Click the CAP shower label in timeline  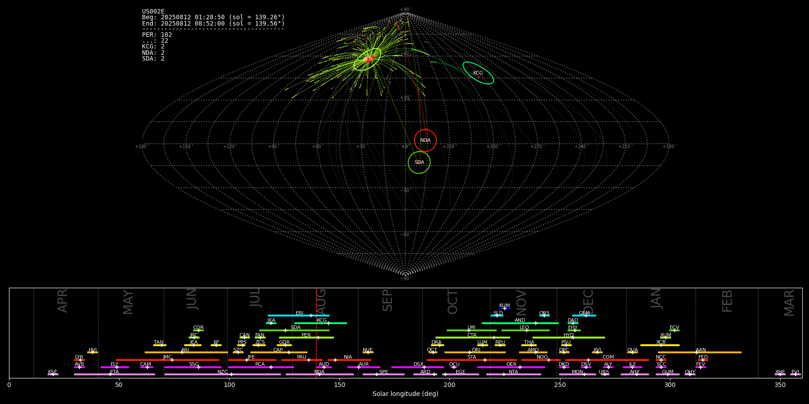pyautogui.click(x=278, y=350)
